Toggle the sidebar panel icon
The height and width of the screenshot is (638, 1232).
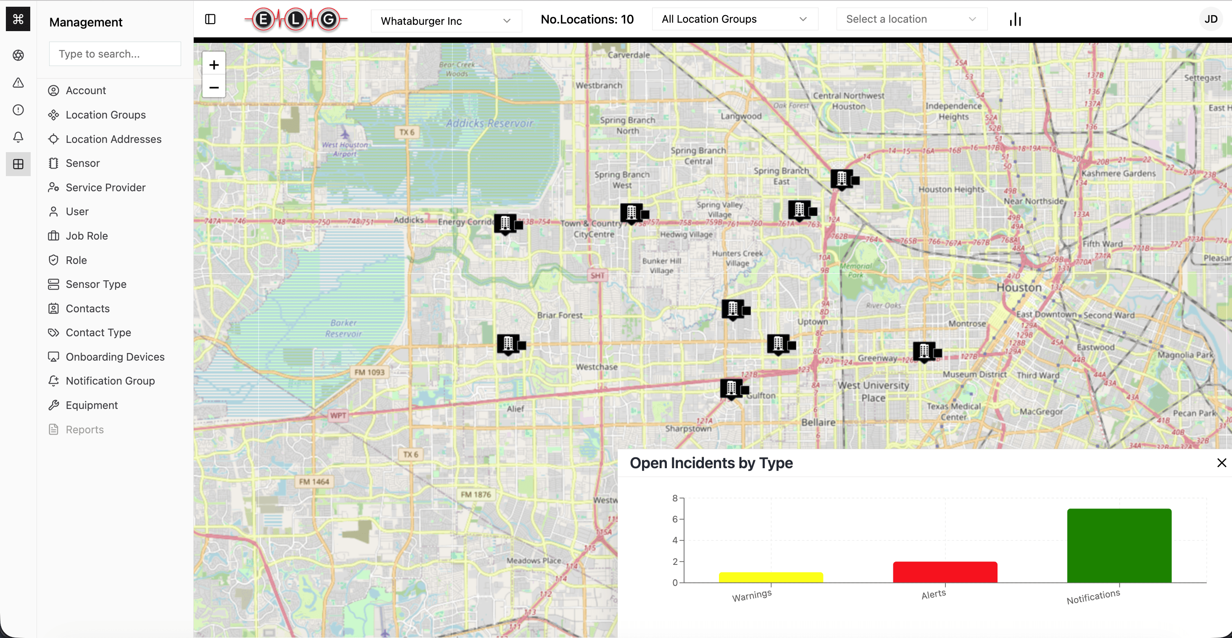click(210, 19)
